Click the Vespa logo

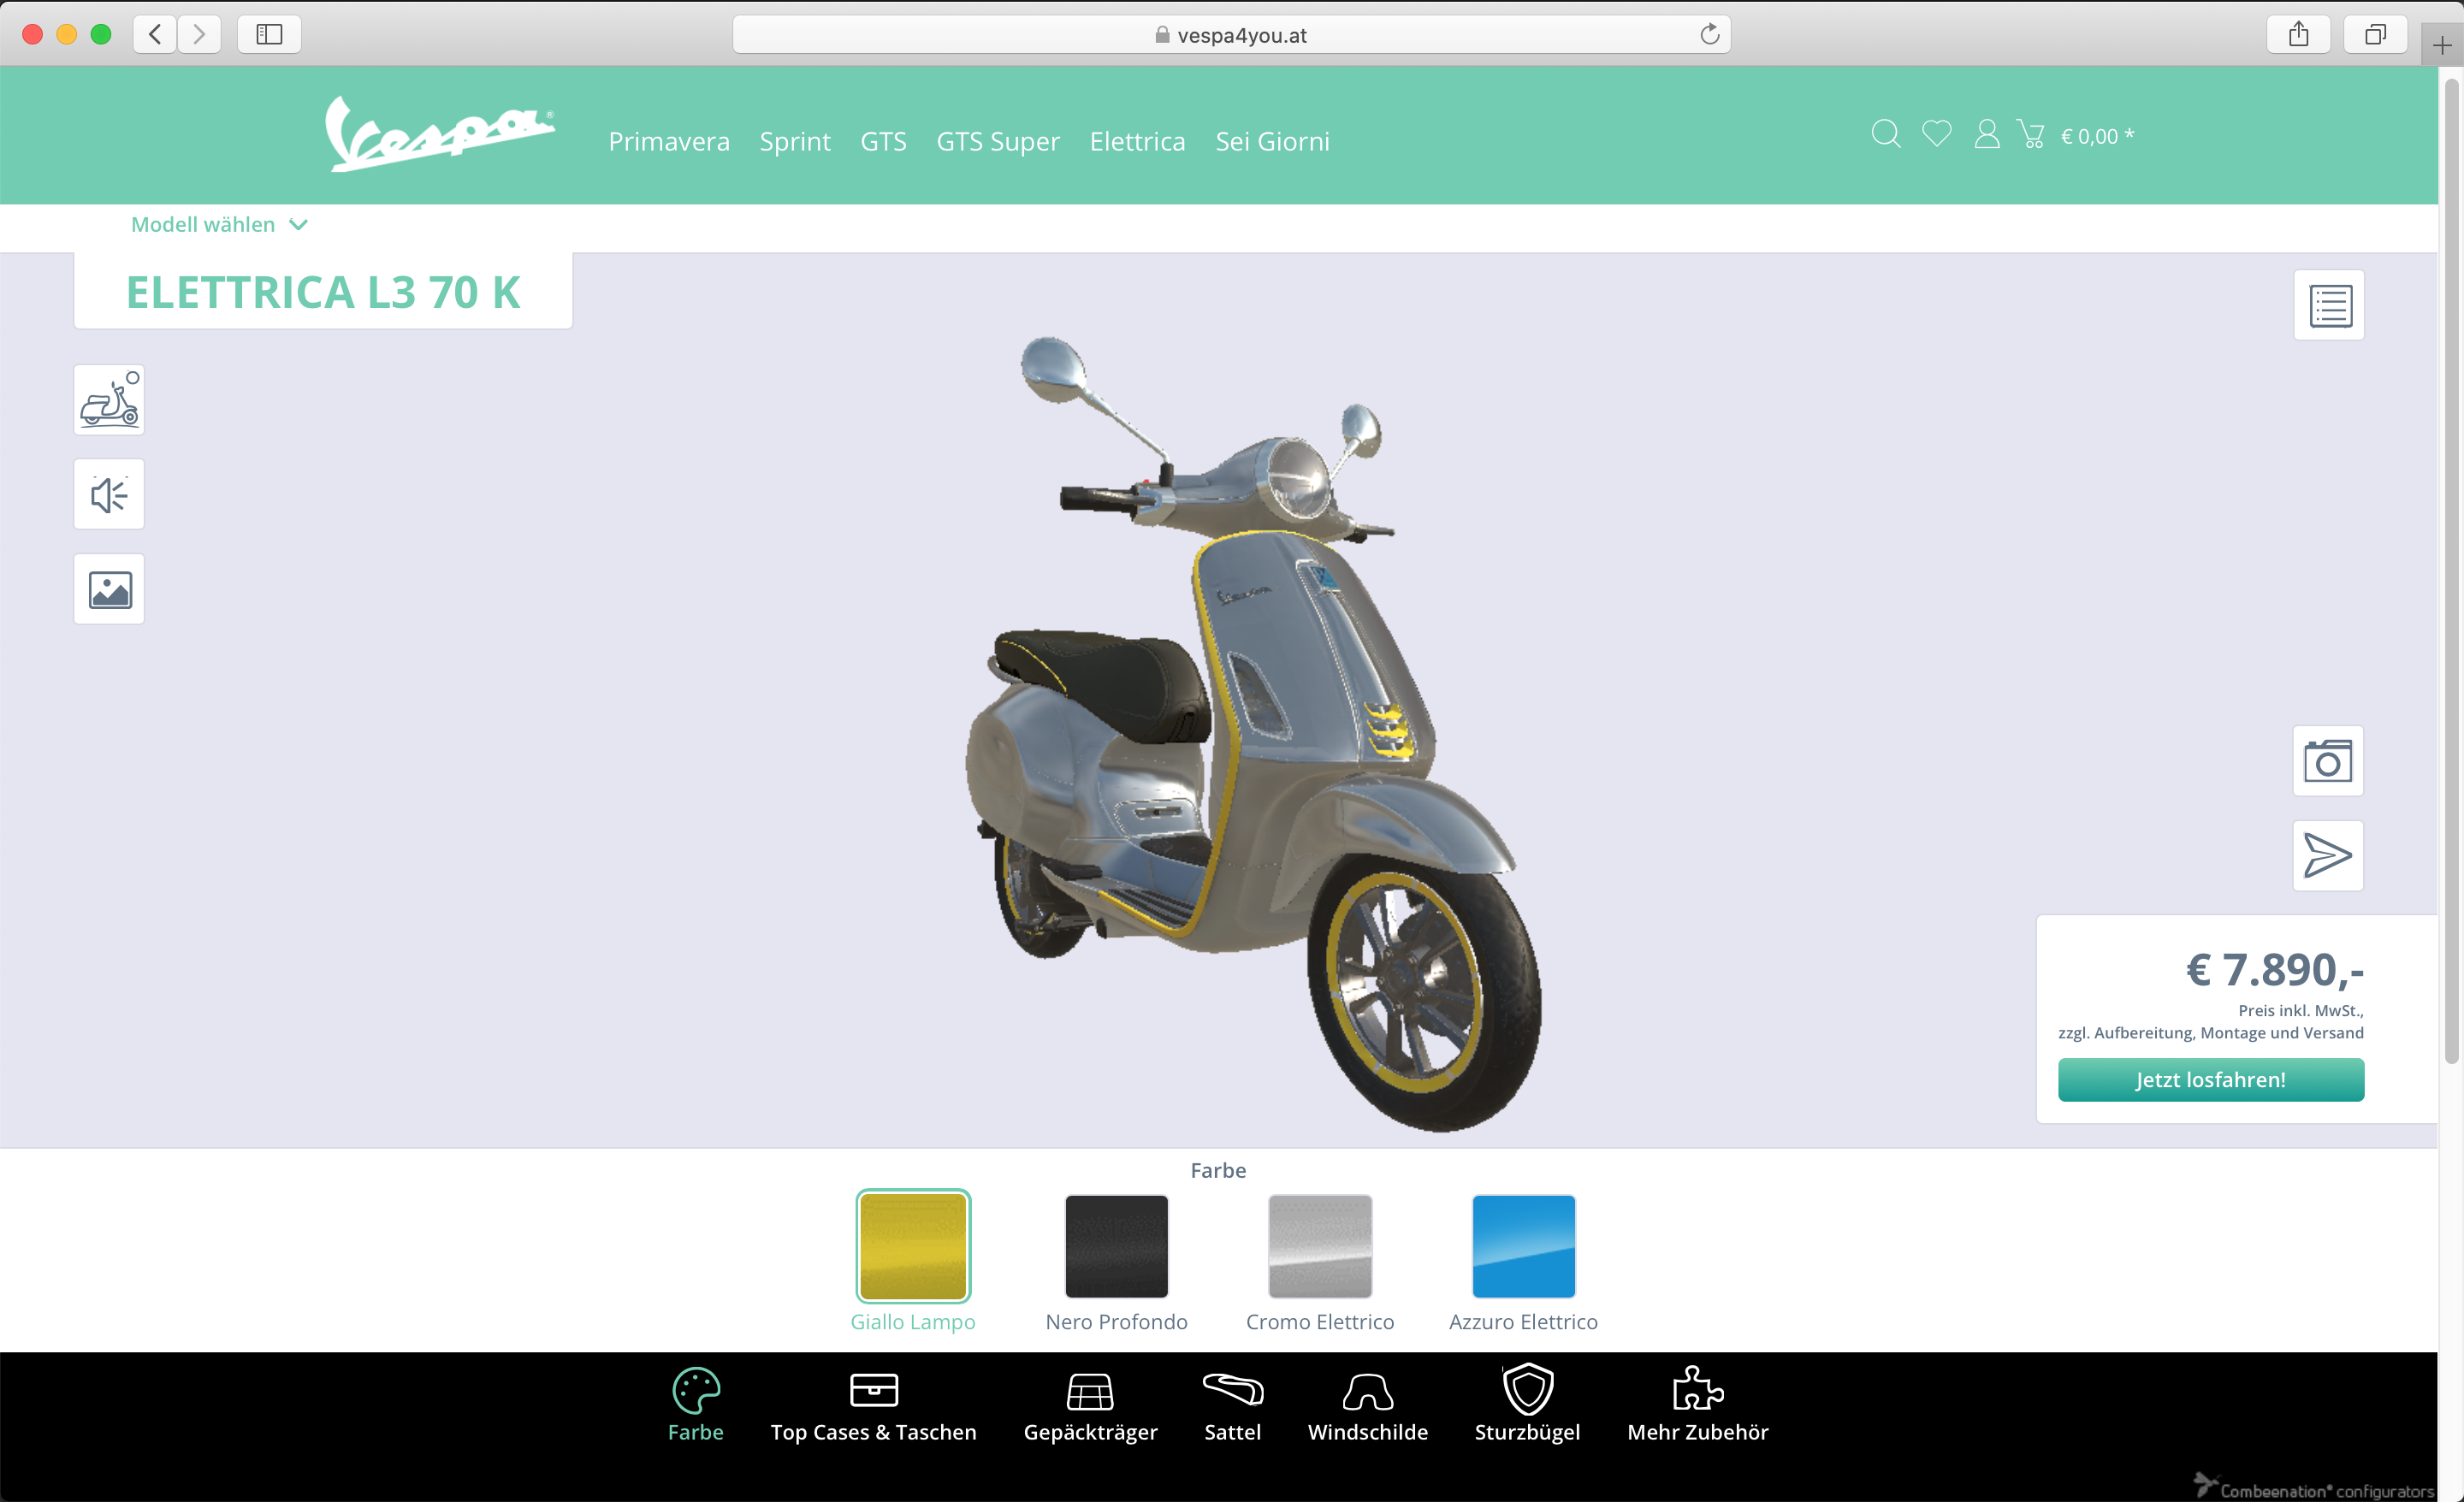439,134
